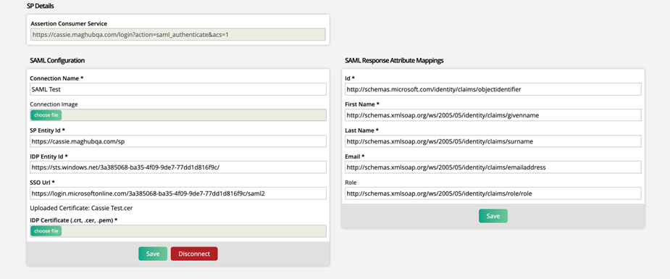670x279 pixels.
Task: Click the First Name mapping field
Action: (x=493, y=115)
